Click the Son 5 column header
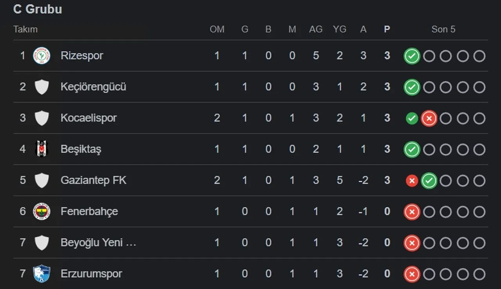501x289 pixels. (443, 29)
